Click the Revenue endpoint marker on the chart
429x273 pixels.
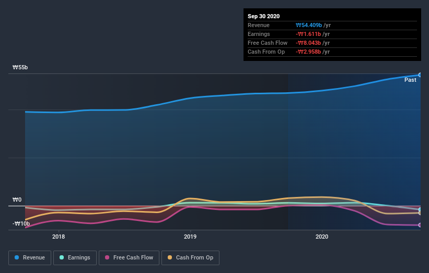420,75
